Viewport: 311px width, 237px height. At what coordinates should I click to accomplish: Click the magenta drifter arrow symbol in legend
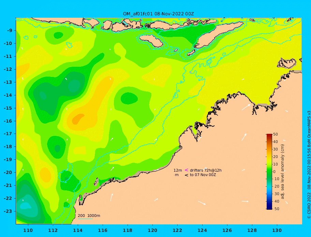pos(187,170)
